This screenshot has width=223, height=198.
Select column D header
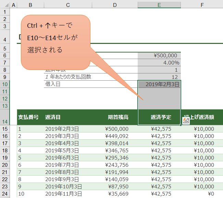[x=115, y=5]
